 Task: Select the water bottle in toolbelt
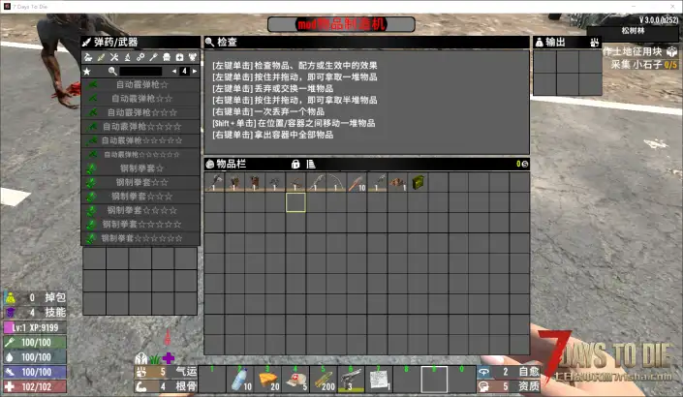pos(240,380)
